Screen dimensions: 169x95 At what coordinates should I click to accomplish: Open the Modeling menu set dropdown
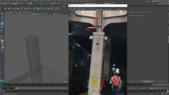[6, 3]
